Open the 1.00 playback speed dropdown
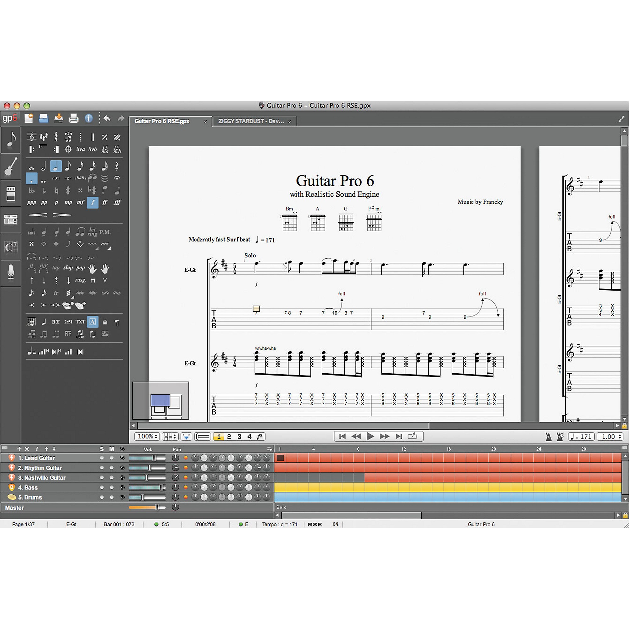The height and width of the screenshot is (629, 629). click(610, 437)
